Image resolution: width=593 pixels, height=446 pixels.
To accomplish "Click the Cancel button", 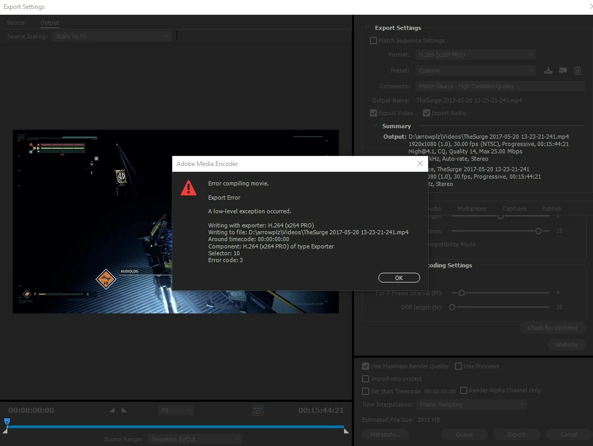I will pos(569,434).
